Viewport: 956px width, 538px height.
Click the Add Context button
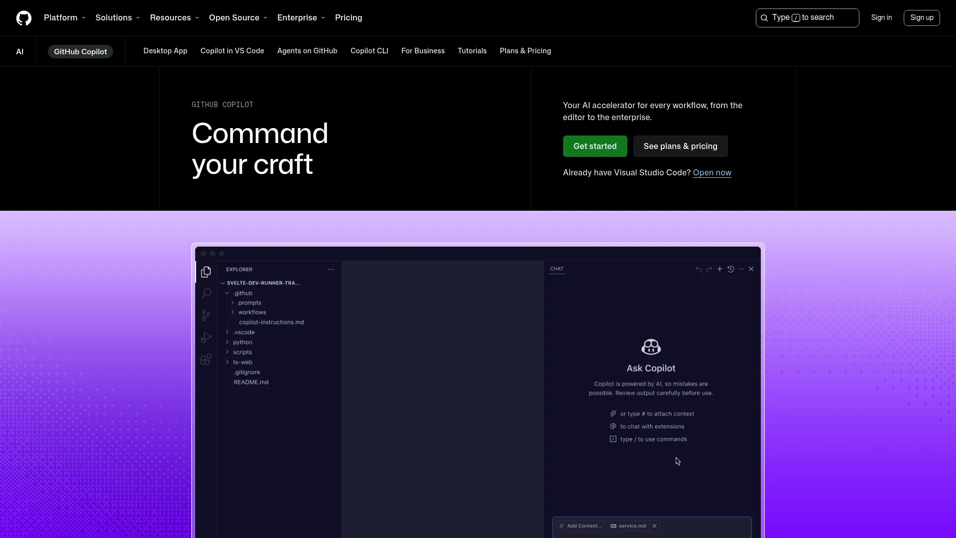click(x=581, y=526)
